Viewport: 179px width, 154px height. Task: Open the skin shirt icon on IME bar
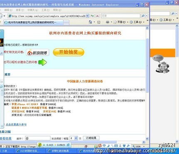point(124,146)
